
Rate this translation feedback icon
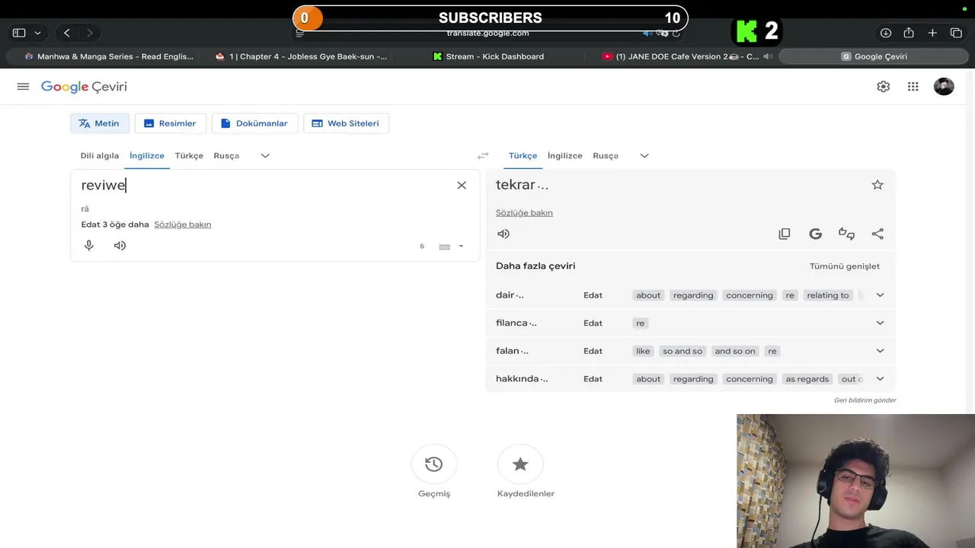[x=846, y=234]
